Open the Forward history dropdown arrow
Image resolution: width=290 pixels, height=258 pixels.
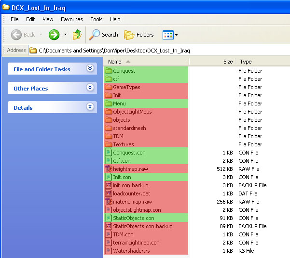point(65,35)
